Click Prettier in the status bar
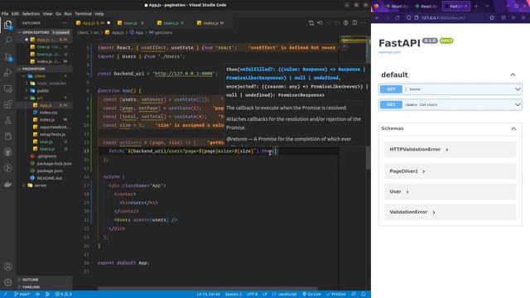 336,295
